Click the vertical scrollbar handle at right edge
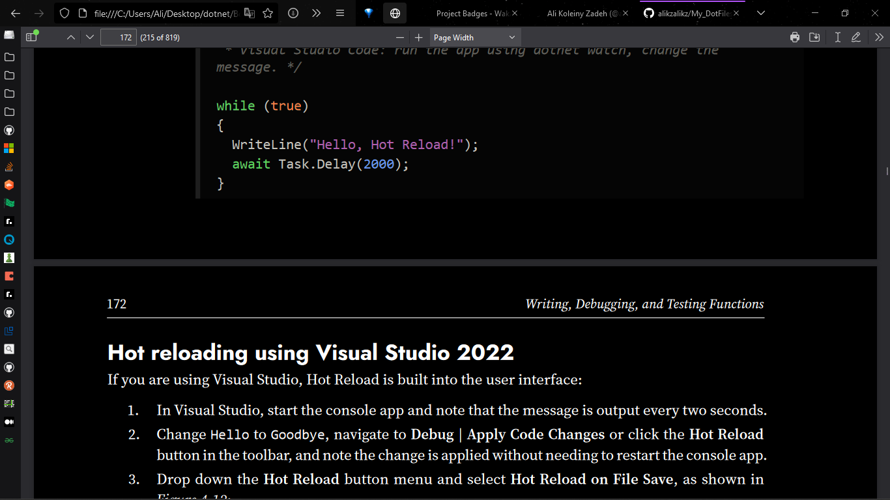The image size is (890, 500). (x=887, y=171)
